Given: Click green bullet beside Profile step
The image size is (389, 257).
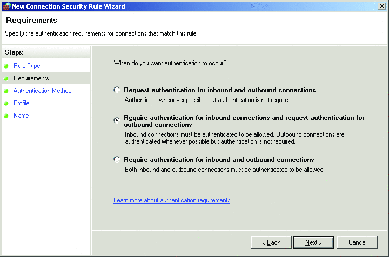Looking at the screenshot, I should pos(6,103).
